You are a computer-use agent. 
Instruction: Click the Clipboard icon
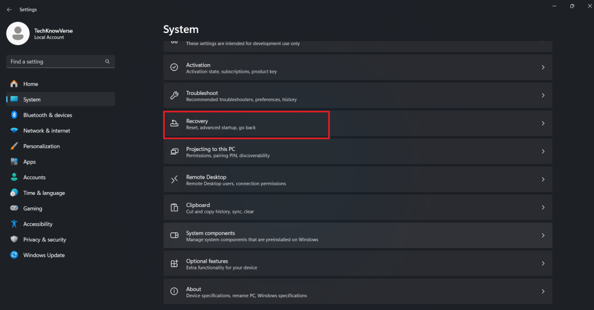174,208
